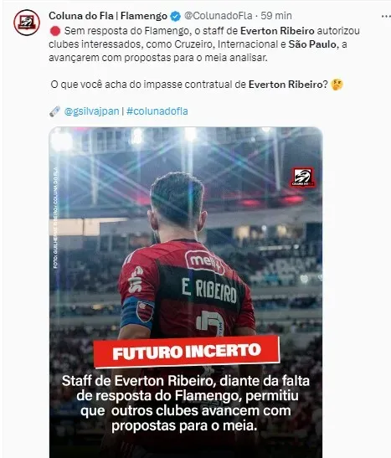391x458 pixels.
Task: Click the vertical photo credit text on image
Action: coord(55,218)
